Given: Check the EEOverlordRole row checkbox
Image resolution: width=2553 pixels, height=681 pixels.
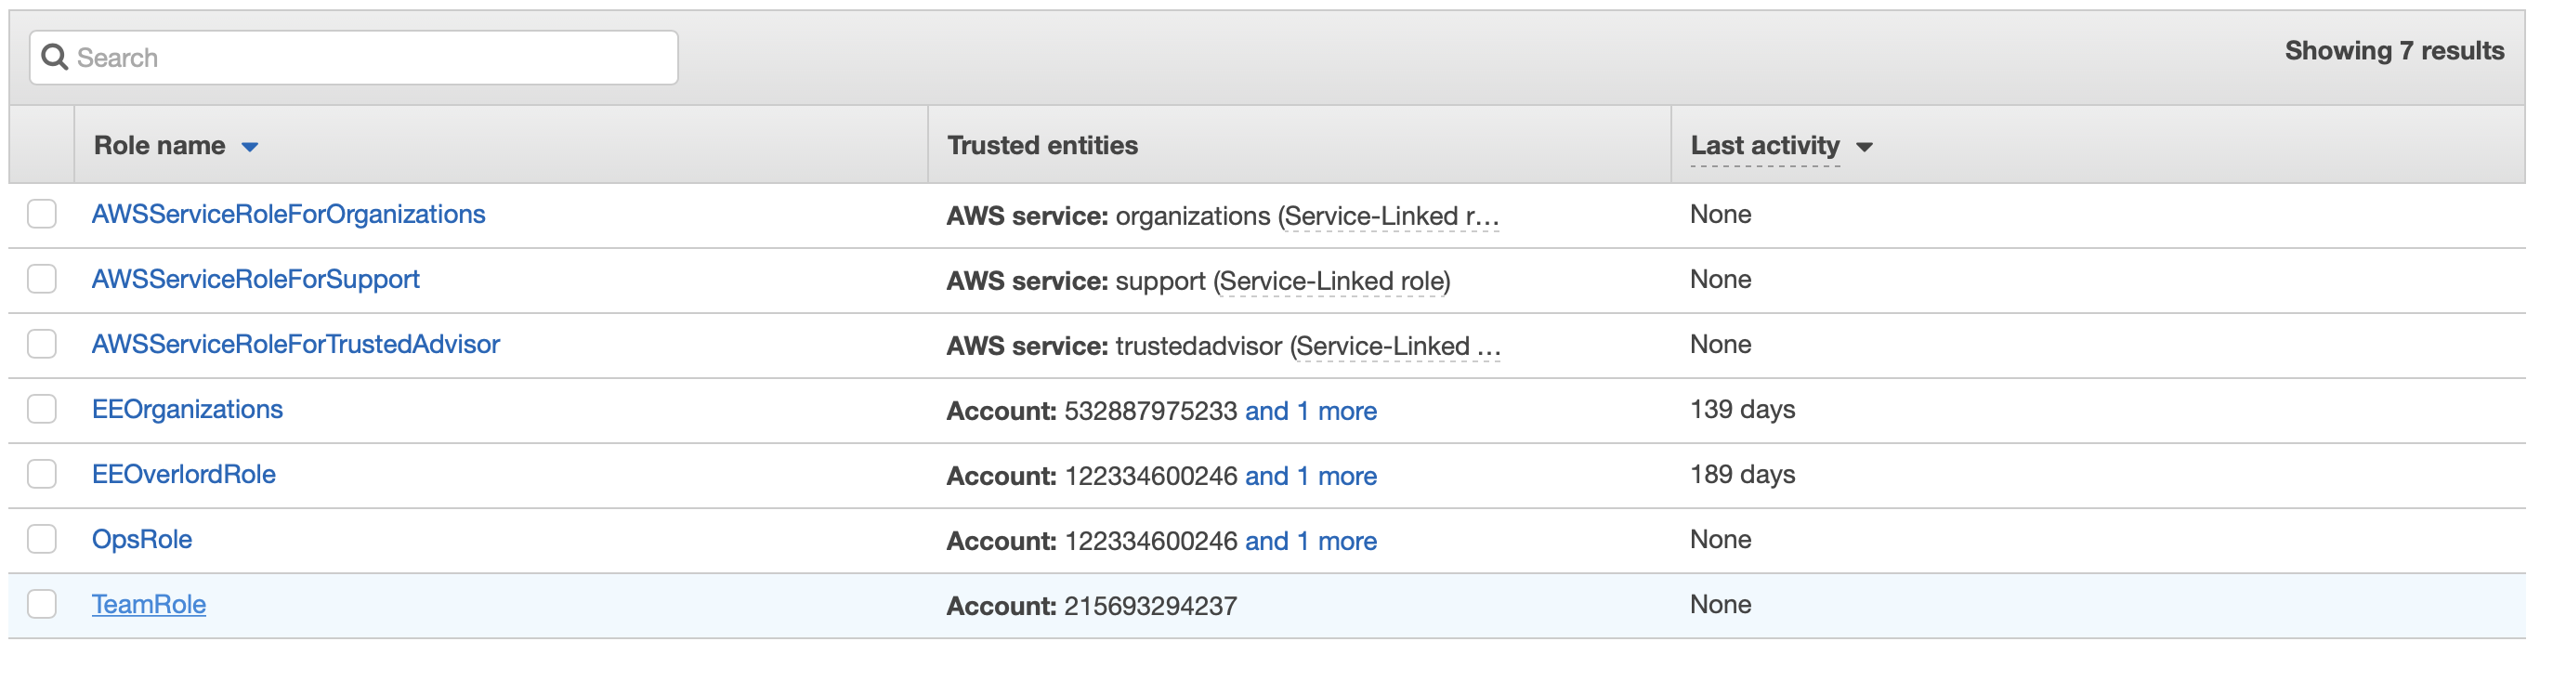Looking at the screenshot, I should [42, 474].
